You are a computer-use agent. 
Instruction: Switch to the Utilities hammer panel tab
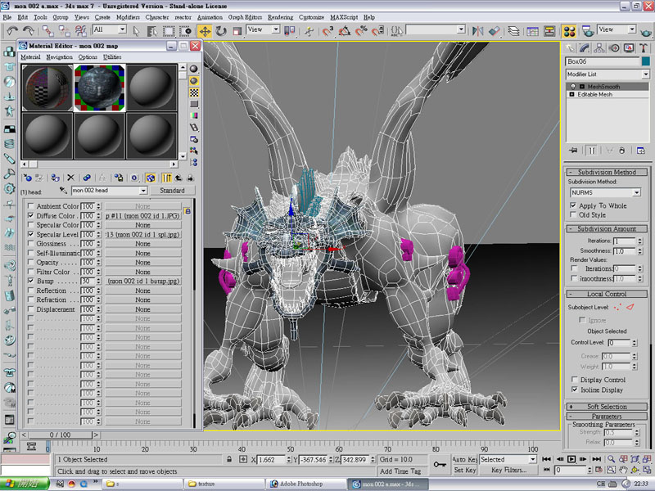[644, 48]
